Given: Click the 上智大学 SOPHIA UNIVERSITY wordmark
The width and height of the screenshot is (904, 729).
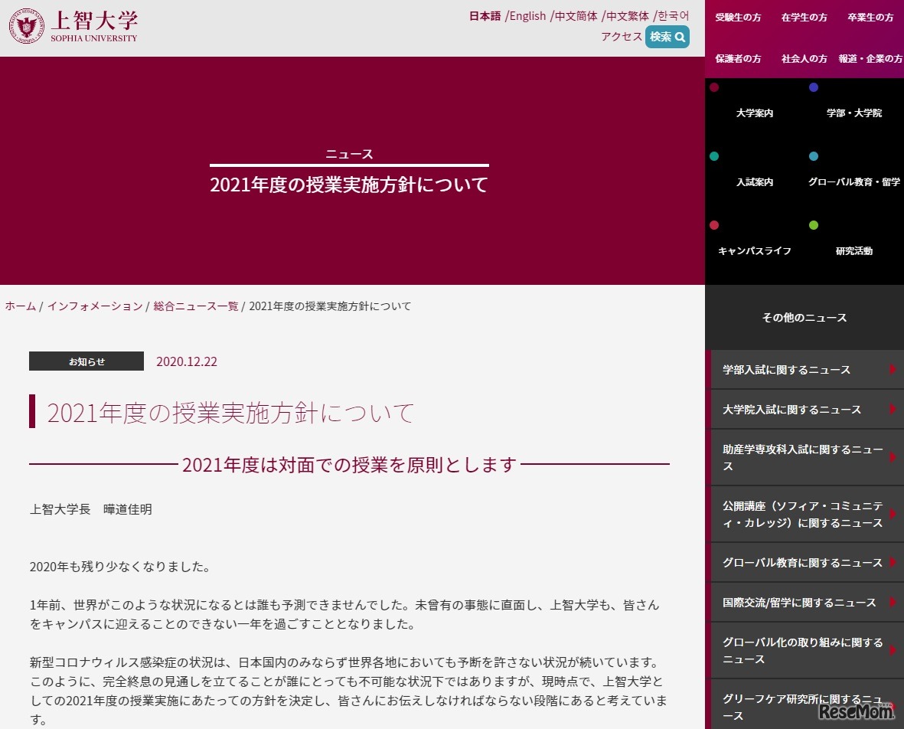Looking at the screenshot, I should point(94,27).
